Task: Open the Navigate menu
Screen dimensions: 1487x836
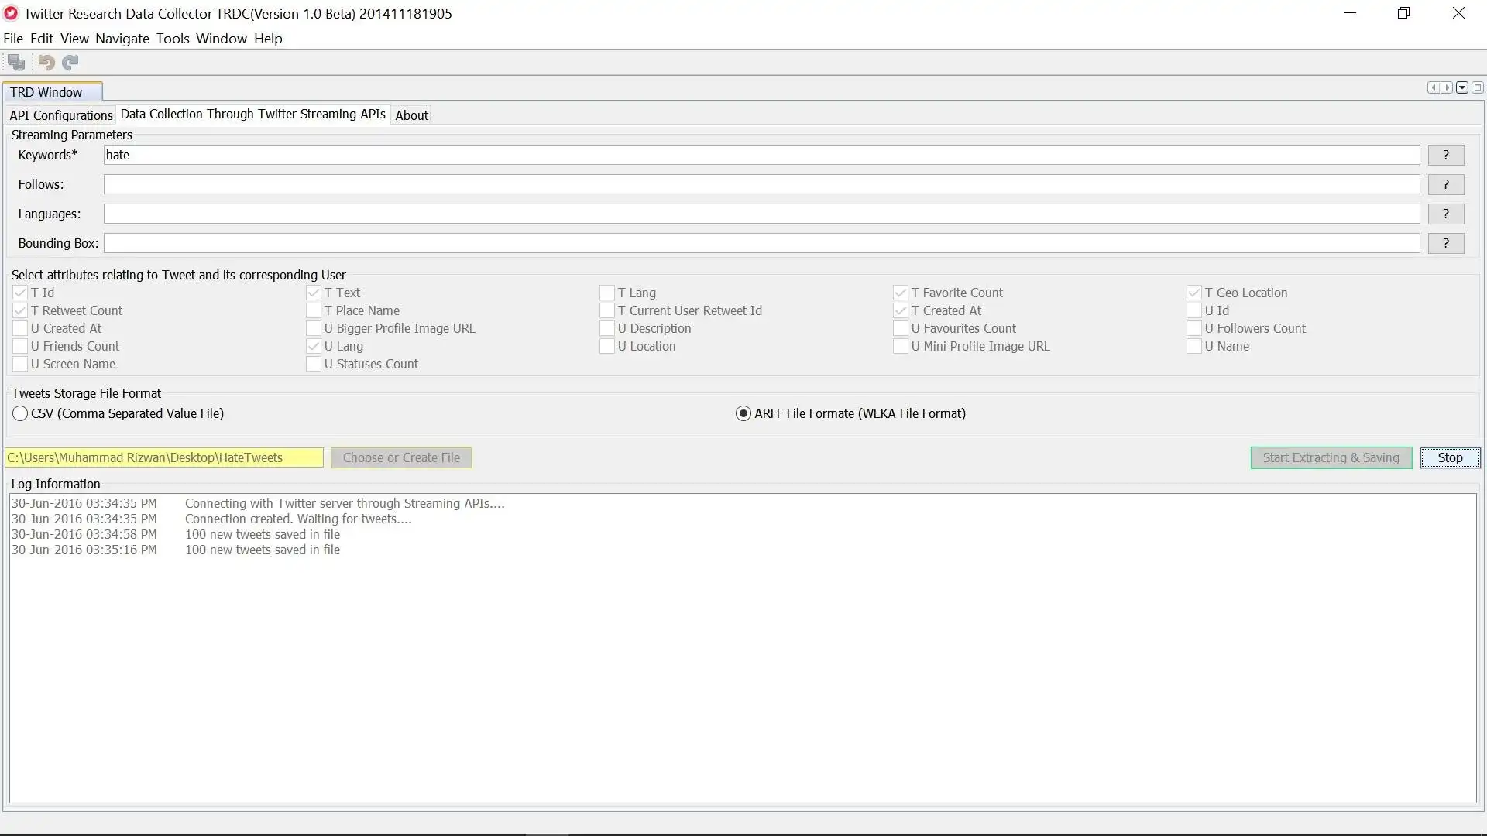Action: pyautogui.click(x=122, y=39)
